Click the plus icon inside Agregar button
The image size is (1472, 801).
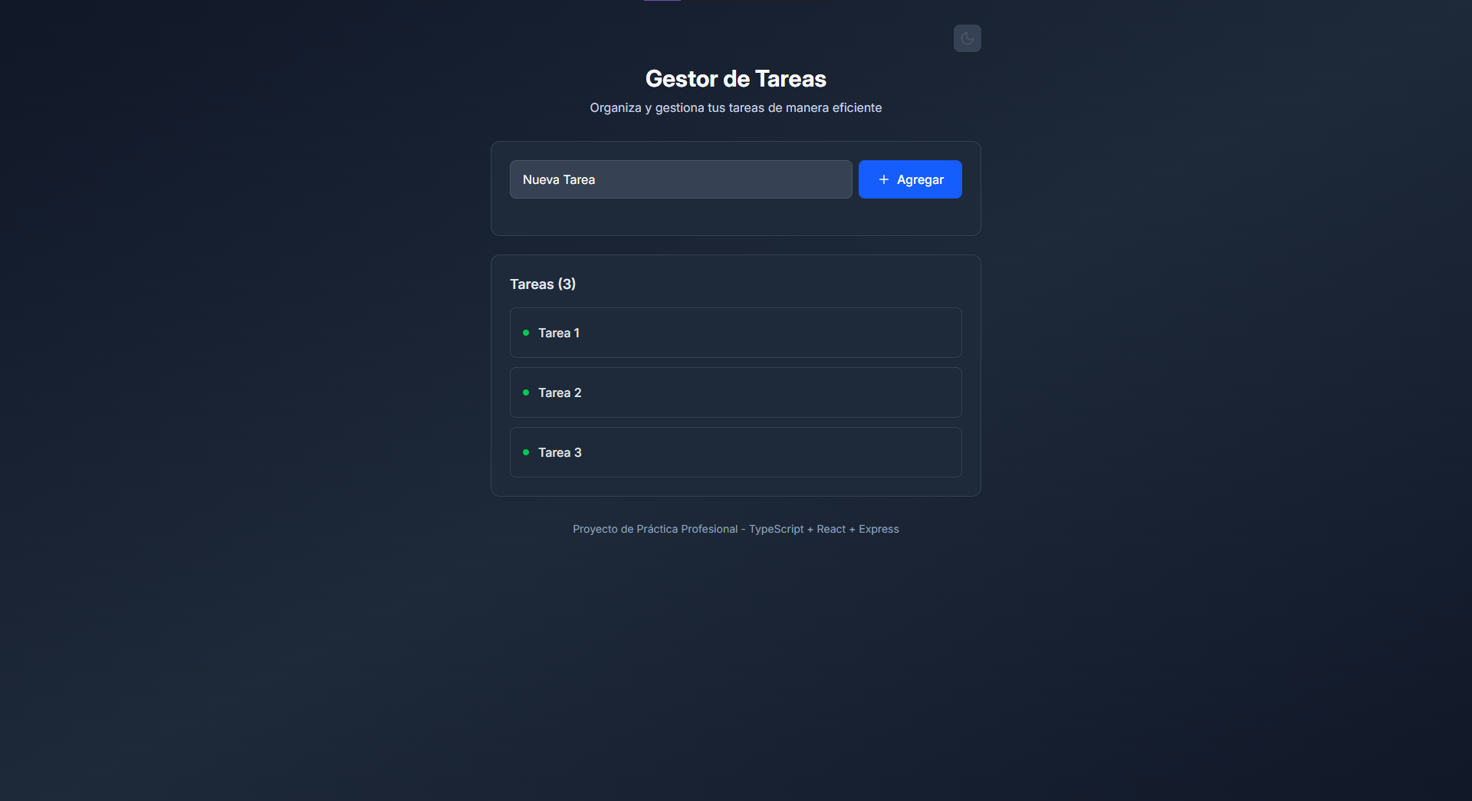tap(883, 179)
